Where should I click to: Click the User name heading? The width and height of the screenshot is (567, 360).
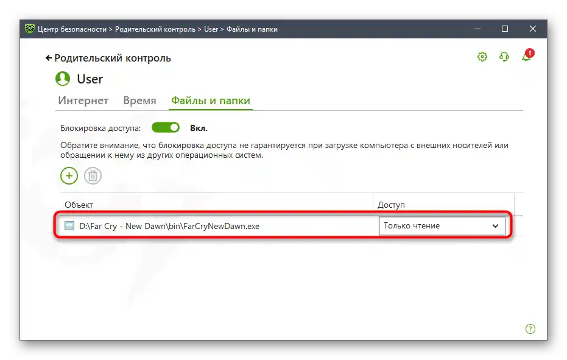pyautogui.click(x=90, y=79)
